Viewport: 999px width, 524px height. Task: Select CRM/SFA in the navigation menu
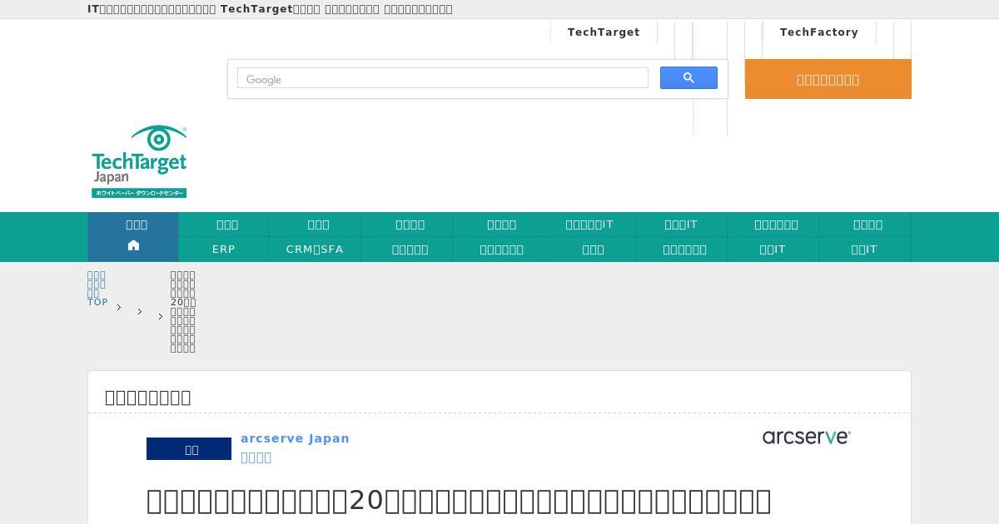tap(315, 250)
